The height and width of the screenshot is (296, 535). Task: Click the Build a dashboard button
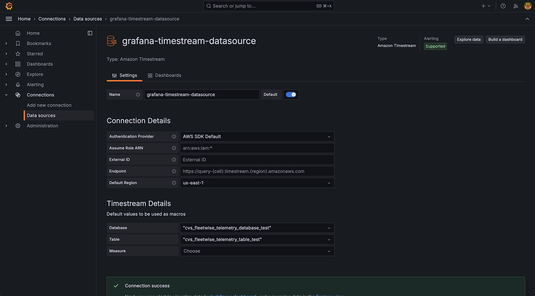point(505,39)
